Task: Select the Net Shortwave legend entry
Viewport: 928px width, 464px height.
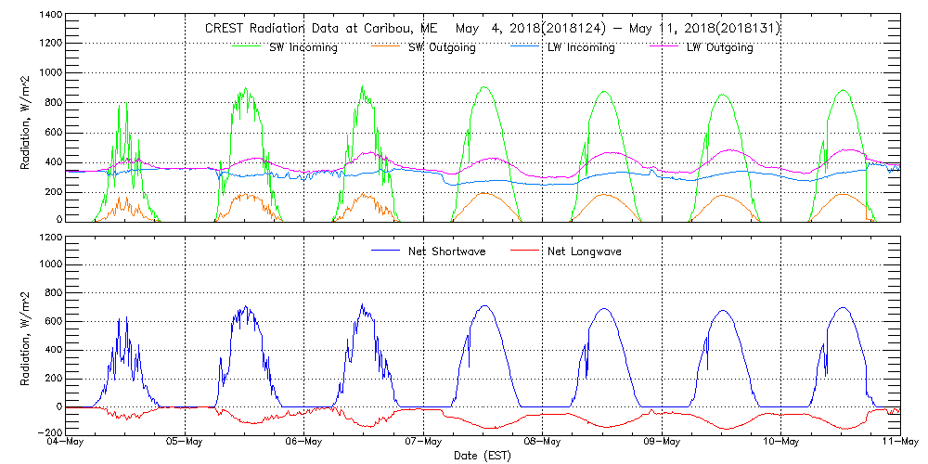Action: coord(446,251)
